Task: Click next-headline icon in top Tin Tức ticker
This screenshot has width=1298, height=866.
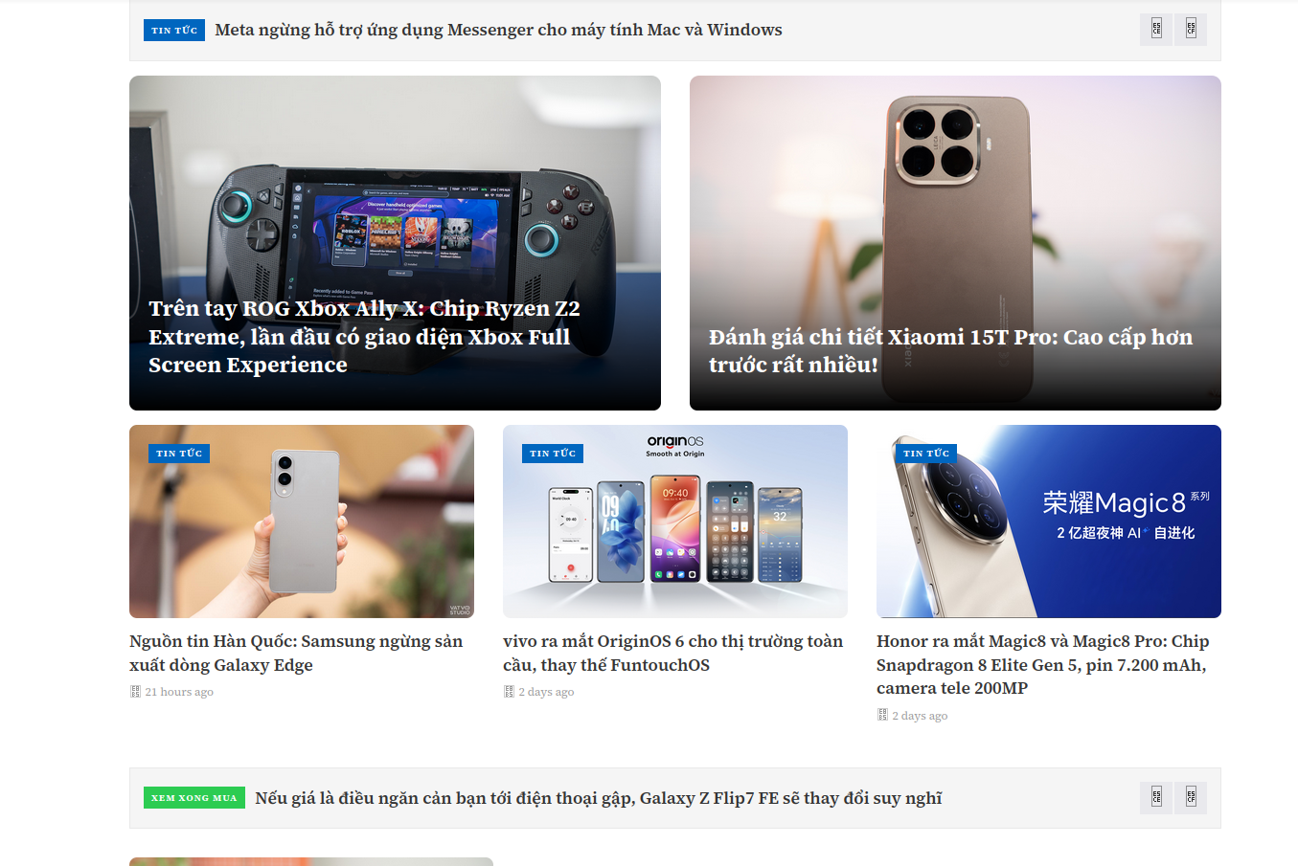Action: tap(1191, 30)
